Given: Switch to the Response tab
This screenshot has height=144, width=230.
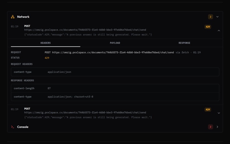Looking at the screenshot, I should tap(184, 43).
